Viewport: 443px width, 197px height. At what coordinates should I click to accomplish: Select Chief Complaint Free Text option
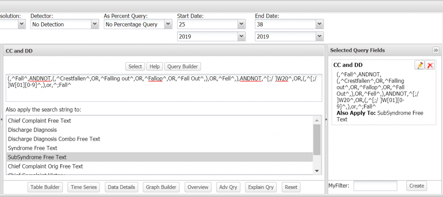[x=40, y=121]
